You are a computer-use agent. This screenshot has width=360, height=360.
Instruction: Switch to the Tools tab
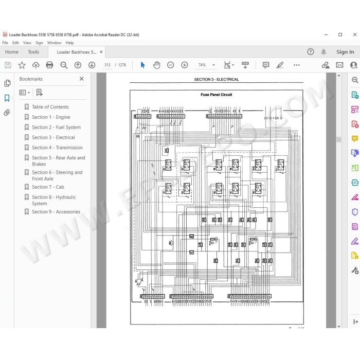[33, 52]
